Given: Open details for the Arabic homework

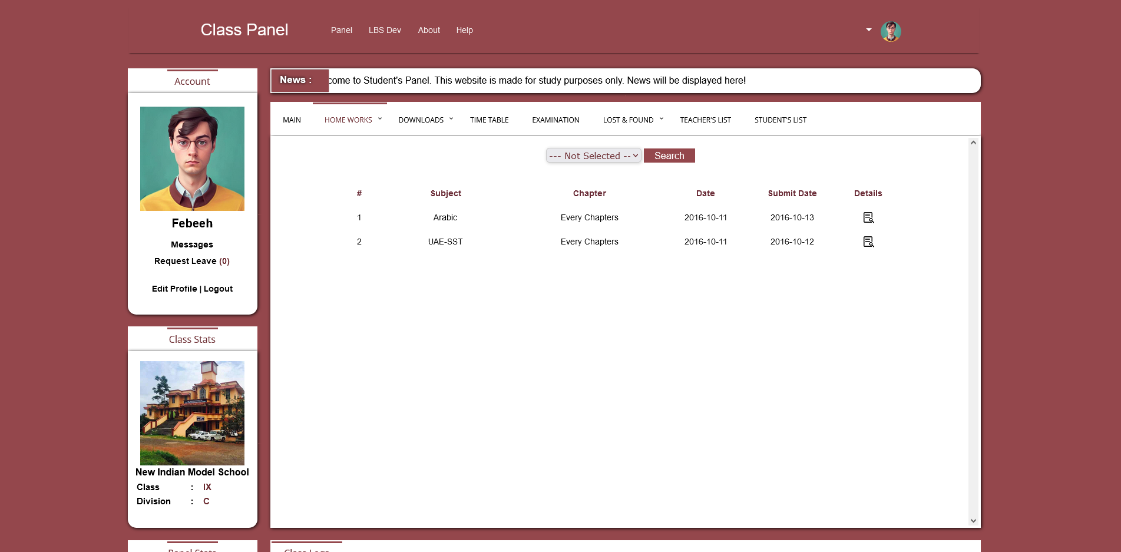Looking at the screenshot, I should click(x=868, y=218).
